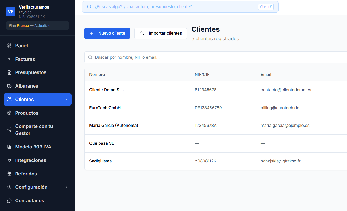
Task: Open the Integraciones plug icon
Action: pyautogui.click(x=9, y=160)
